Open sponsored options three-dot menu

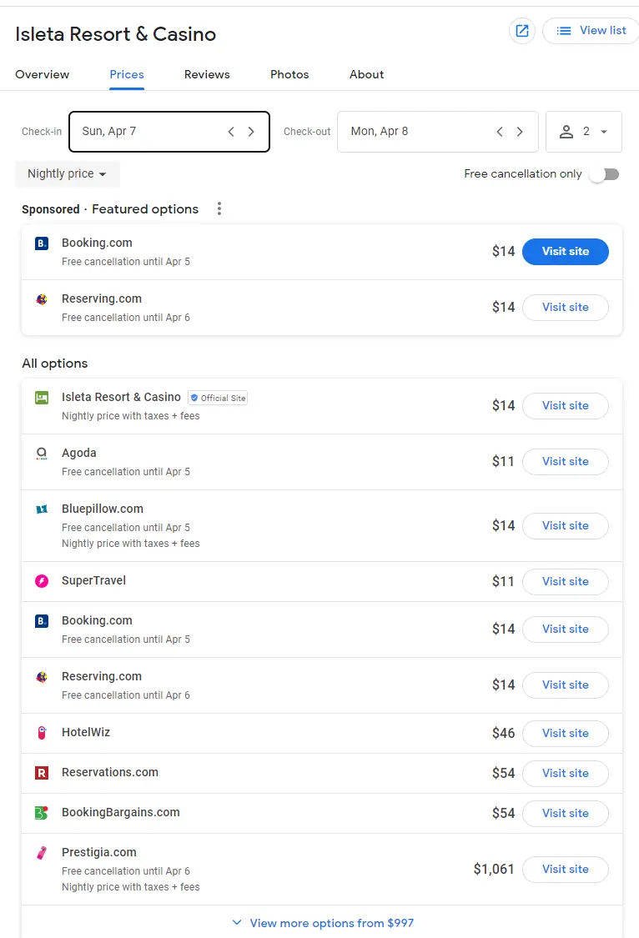coord(219,208)
